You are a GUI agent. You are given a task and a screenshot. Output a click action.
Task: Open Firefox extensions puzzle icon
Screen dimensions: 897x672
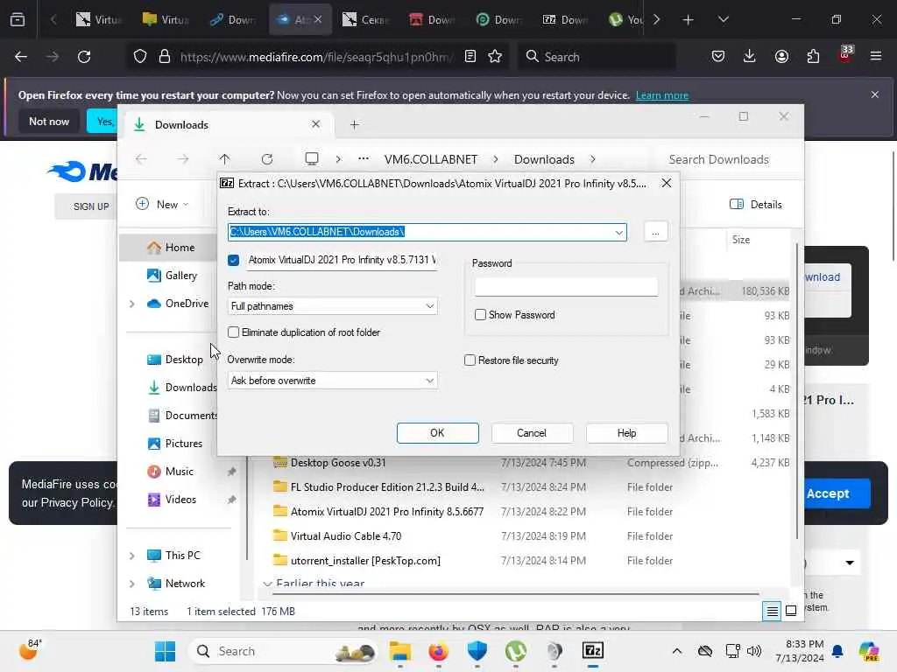coord(813,57)
